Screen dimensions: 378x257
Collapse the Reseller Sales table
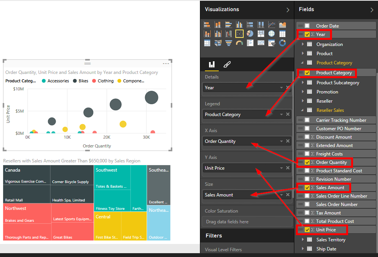tap(302, 110)
